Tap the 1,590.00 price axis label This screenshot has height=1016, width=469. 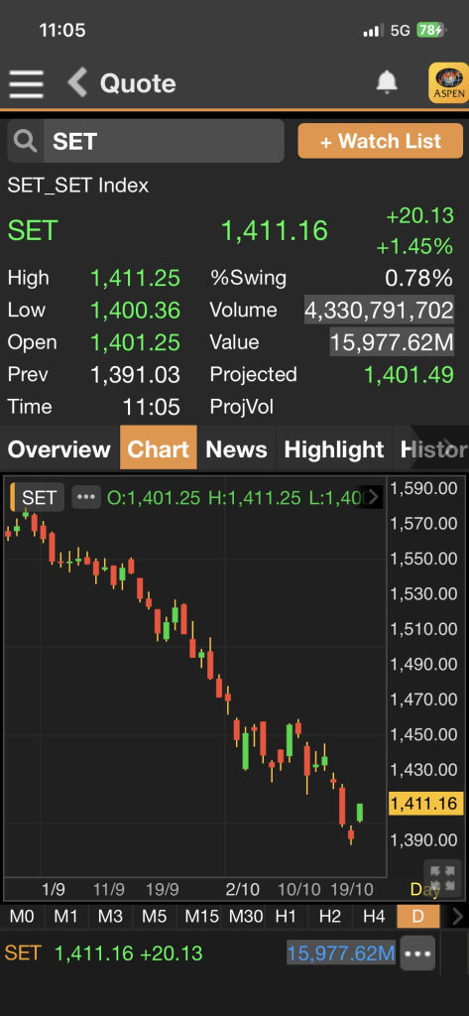click(424, 488)
